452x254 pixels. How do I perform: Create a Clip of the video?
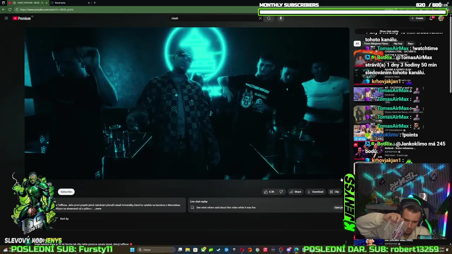click(x=334, y=192)
